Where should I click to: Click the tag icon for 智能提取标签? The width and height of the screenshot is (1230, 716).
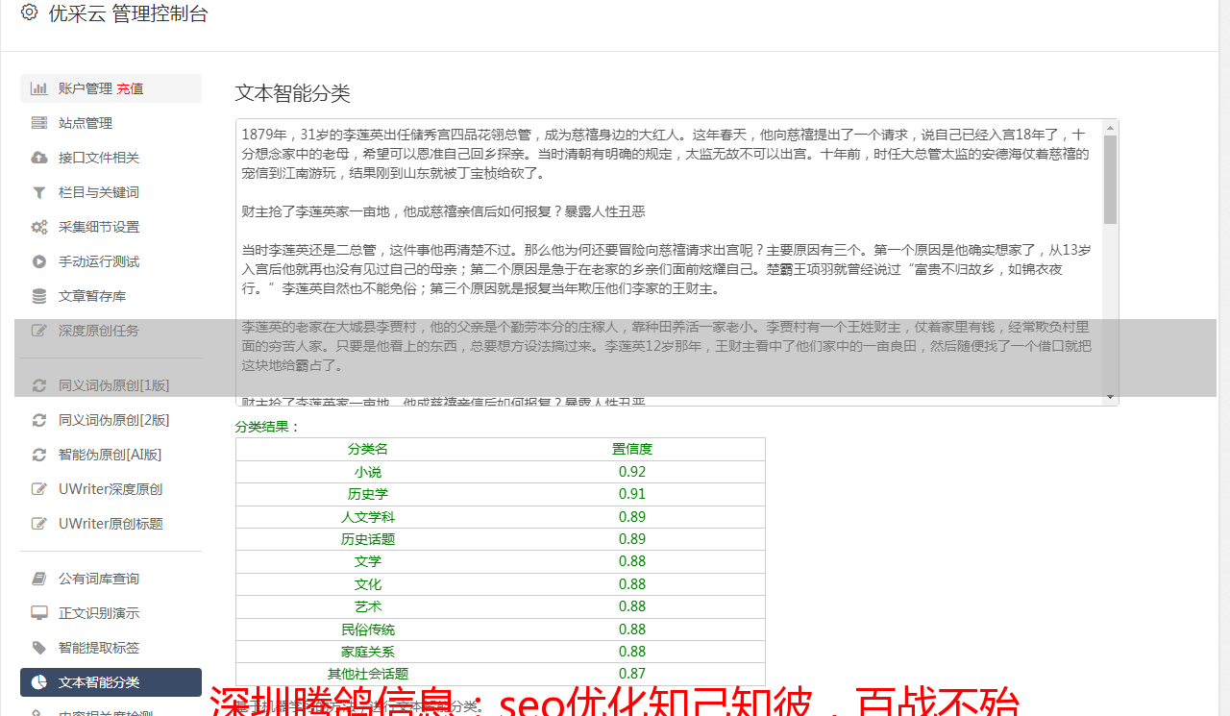[x=39, y=648]
